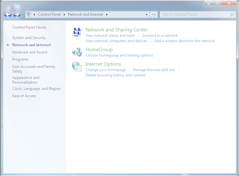
Task: Open the Network and Sharing Center heading
Action: 117,30
